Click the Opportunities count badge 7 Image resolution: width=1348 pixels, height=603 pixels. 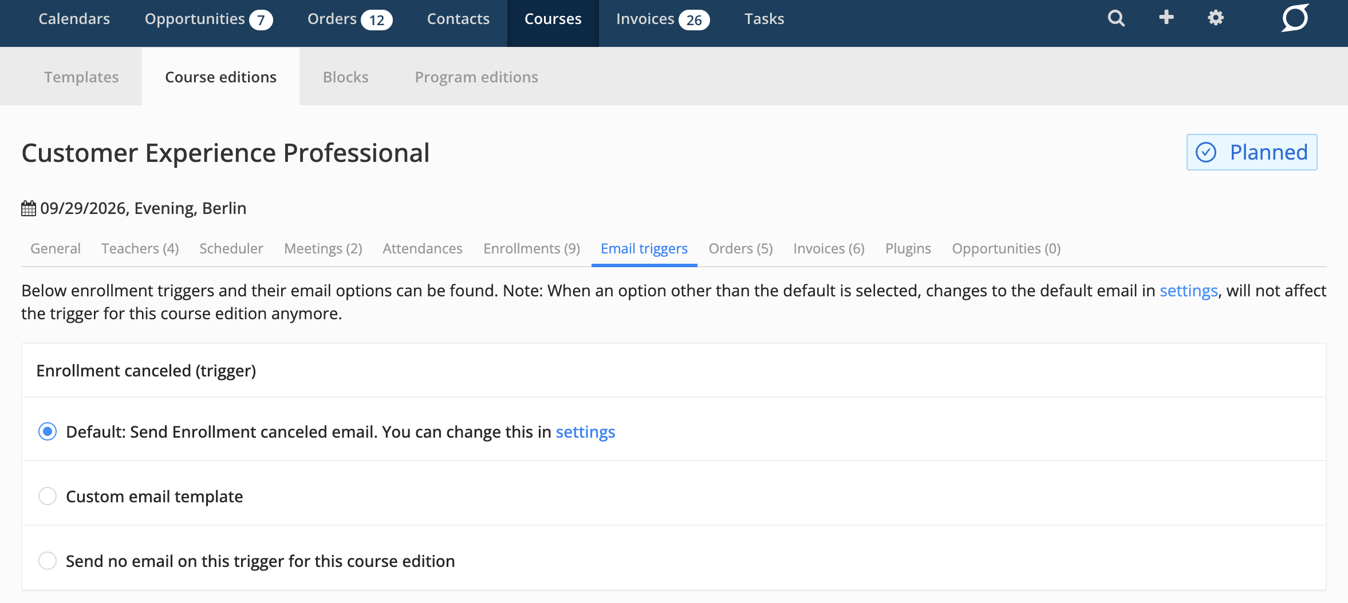[261, 20]
